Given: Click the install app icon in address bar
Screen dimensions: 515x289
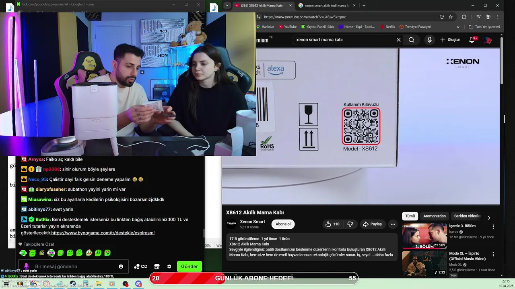Looking at the screenshot, I should coord(442,17).
